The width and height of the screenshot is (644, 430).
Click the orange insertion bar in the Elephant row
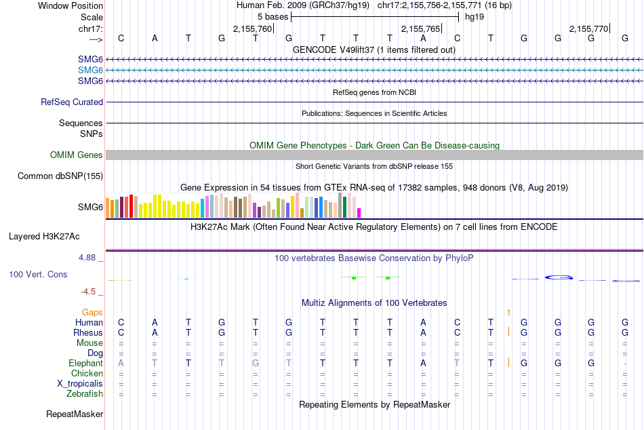pyautogui.click(x=508, y=363)
